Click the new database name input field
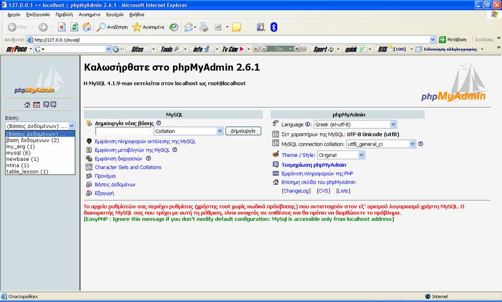 pyautogui.click(x=124, y=131)
